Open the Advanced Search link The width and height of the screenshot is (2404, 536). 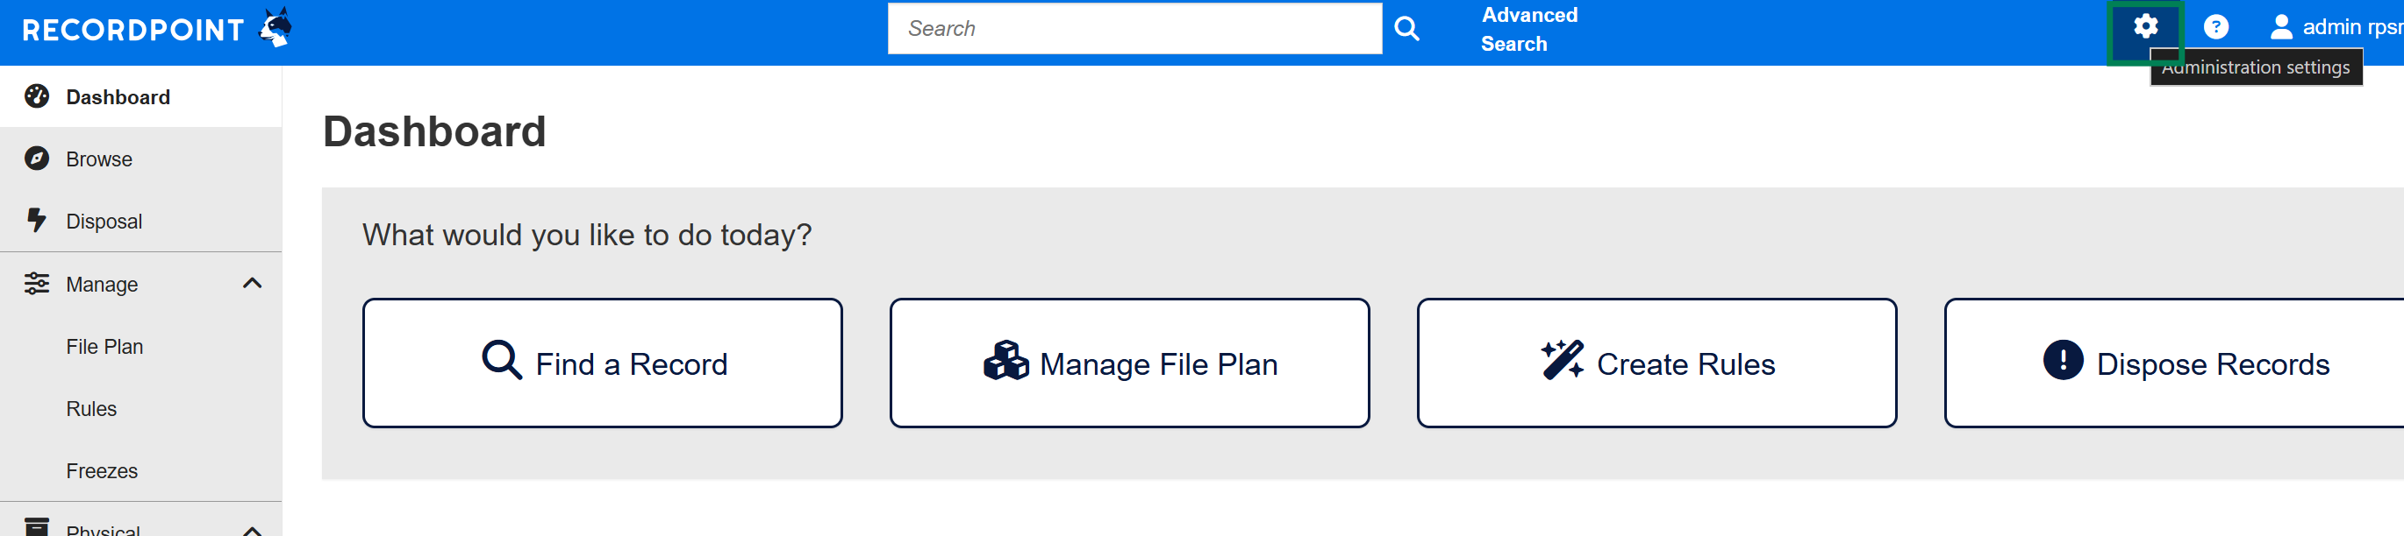1528,29
